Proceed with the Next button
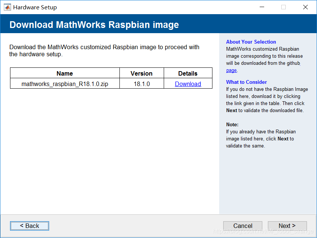The image size is (317, 238). 287,226
